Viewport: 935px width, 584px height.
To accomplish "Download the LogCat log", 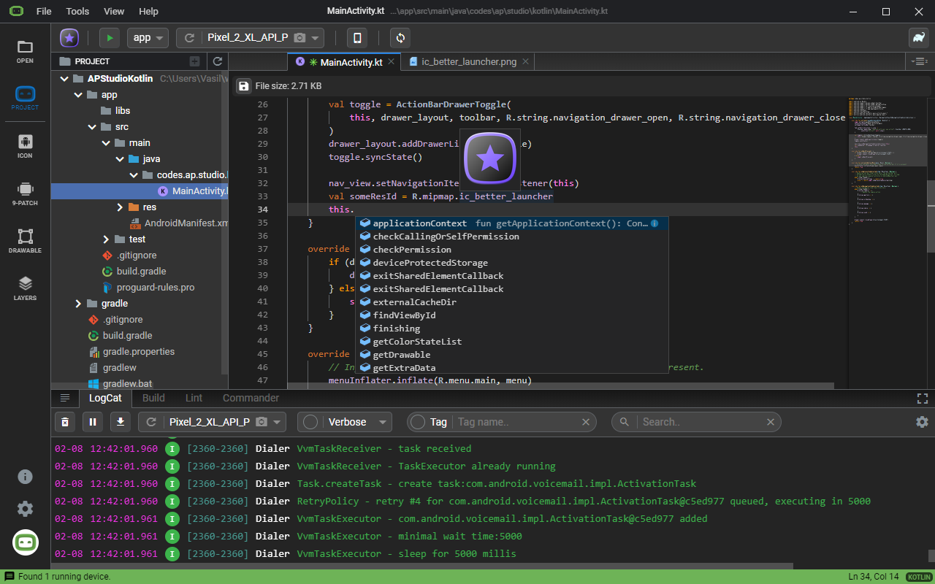I will [x=121, y=422].
